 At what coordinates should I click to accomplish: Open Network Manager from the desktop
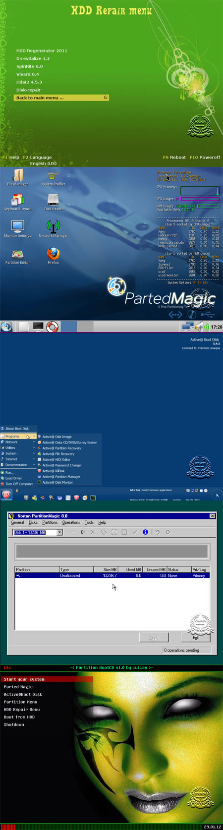[53, 227]
